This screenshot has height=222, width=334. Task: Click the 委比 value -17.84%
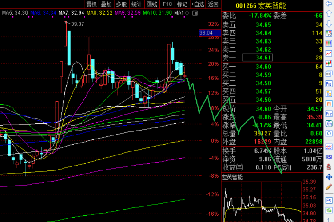(260, 16)
